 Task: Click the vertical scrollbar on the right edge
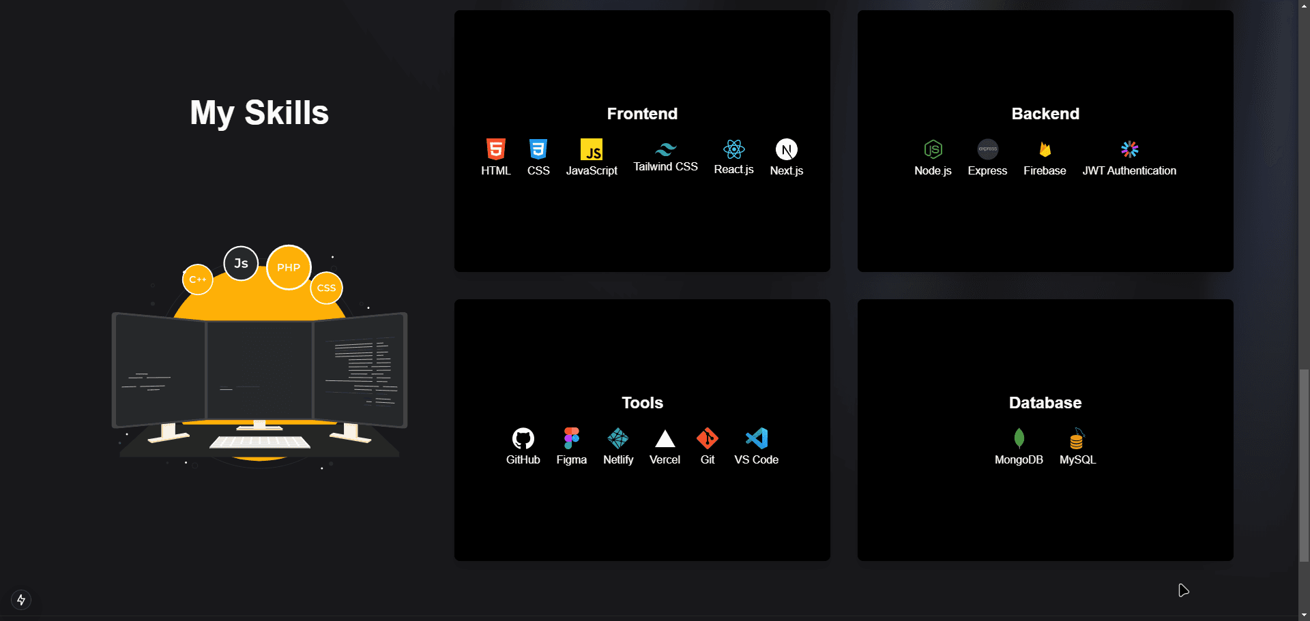tap(1304, 466)
